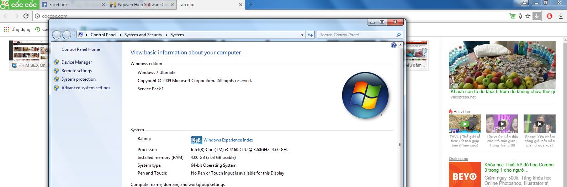Image resolution: width=567 pixels, height=187 pixels.
Task: Click the vnexpress.net source label
Action: [x=463, y=97]
